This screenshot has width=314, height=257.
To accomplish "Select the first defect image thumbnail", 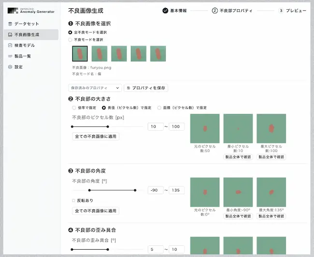I will point(80,54).
